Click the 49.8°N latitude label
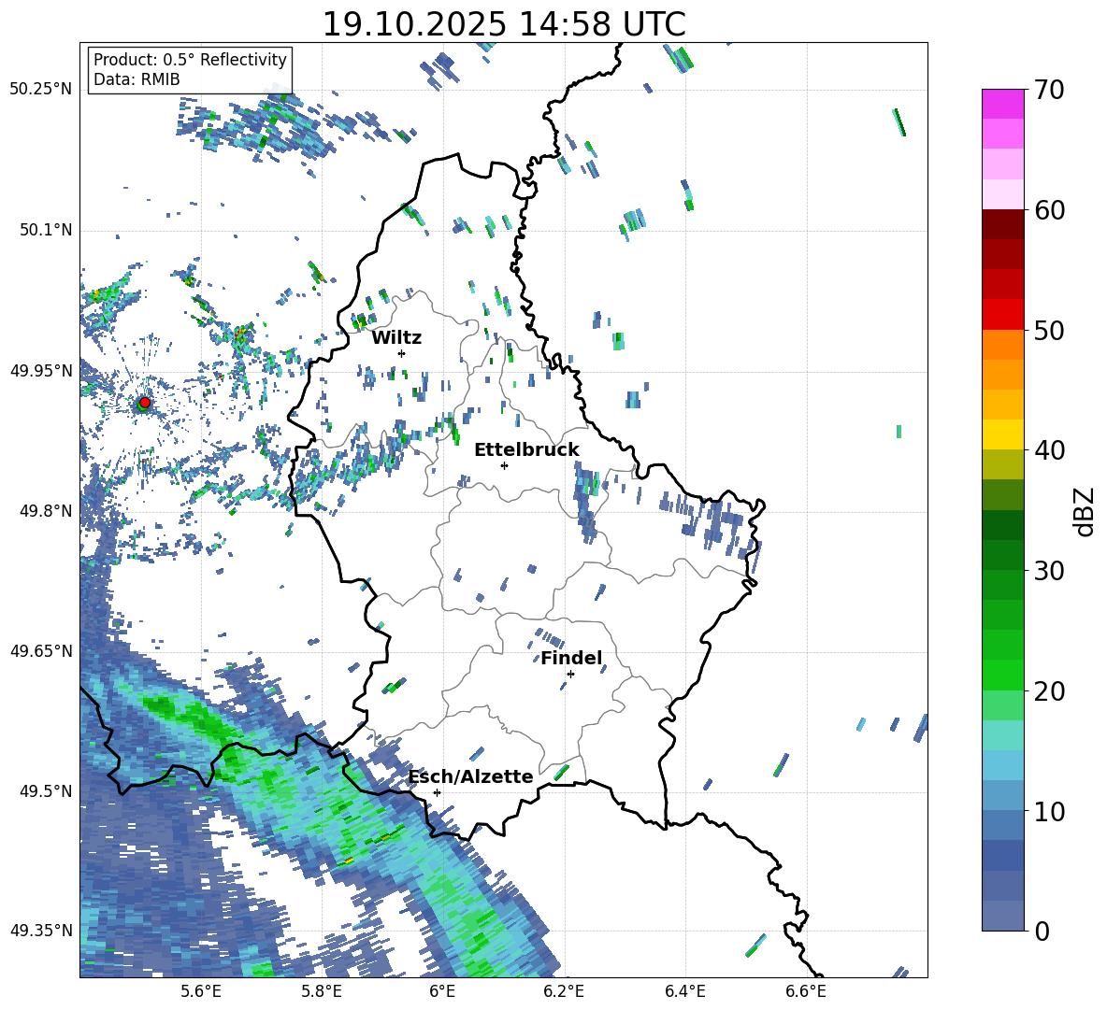This screenshot has width=1107, height=1010. pyautogui.click(x=45, y=511)
